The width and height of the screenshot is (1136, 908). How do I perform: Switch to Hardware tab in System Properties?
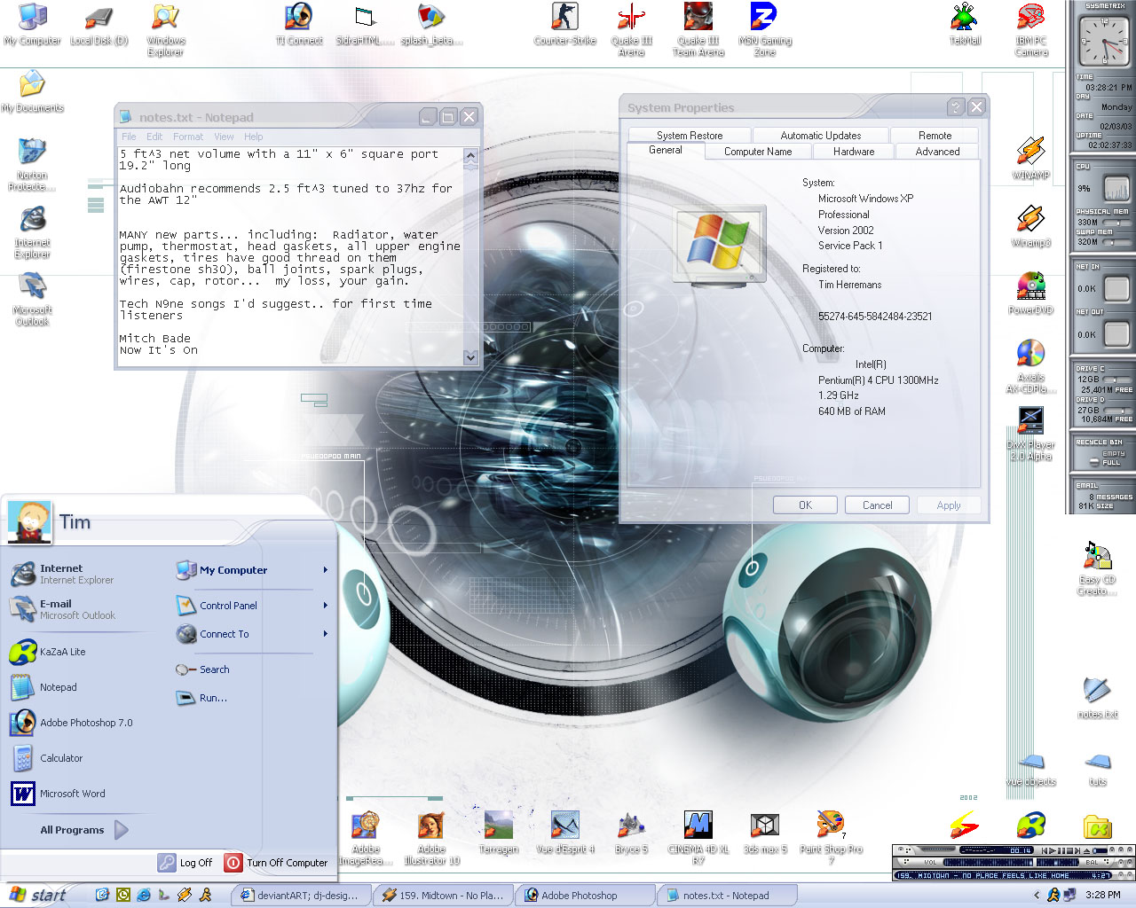[854, 152]
